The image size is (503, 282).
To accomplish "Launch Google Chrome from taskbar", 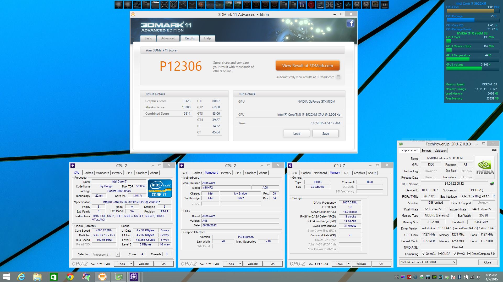I will [x=70, y=277].
